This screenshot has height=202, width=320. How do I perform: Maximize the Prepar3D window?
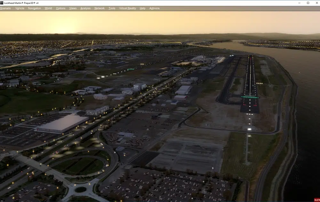308,3
